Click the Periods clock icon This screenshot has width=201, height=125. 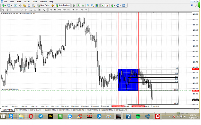click(118, 5)
